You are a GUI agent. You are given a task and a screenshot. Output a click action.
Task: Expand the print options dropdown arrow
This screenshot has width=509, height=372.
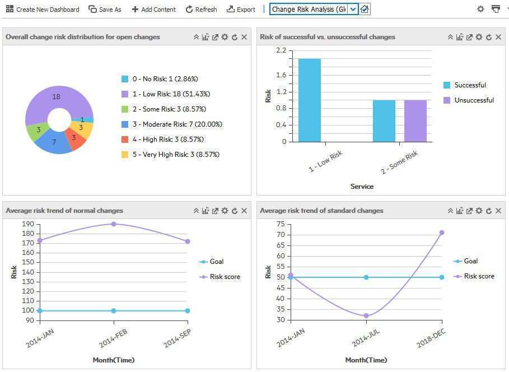(x=506, y=10)
